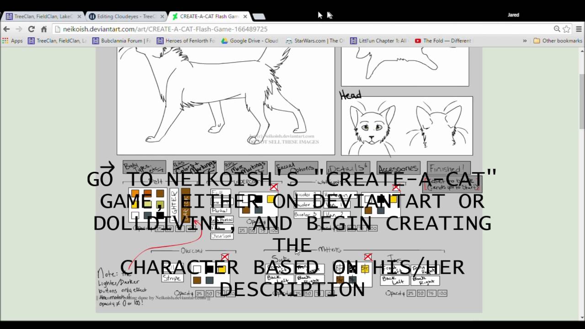585x329 pixels.
Task: Remove the white spots with the red X
Action: point(396,187)
